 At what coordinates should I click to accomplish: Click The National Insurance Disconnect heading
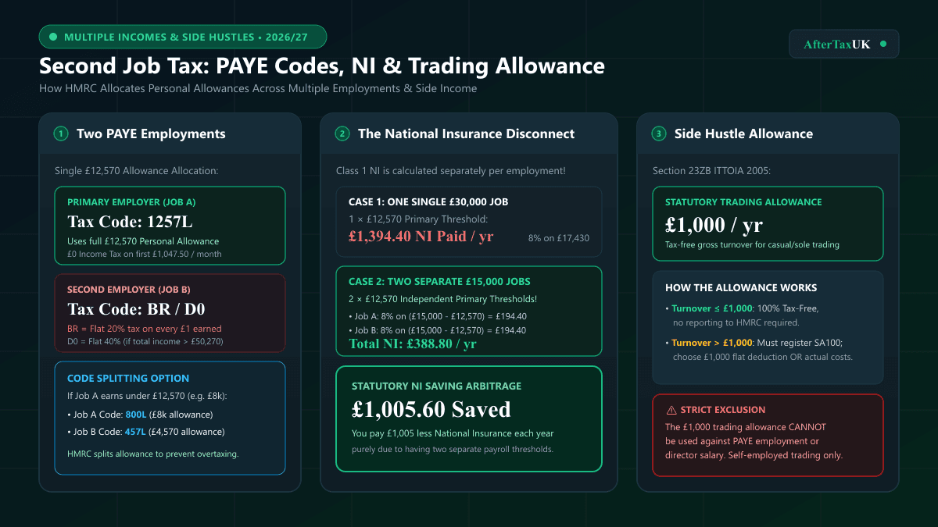[x=466, y=134]
